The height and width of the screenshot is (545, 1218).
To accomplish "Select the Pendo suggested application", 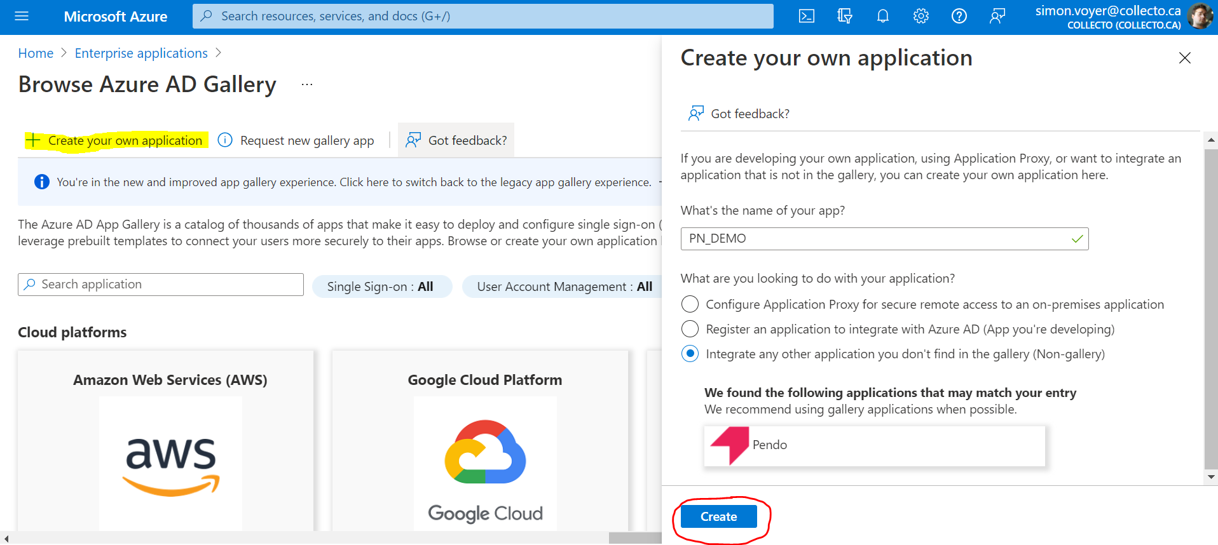I will [x=874, y=445].
